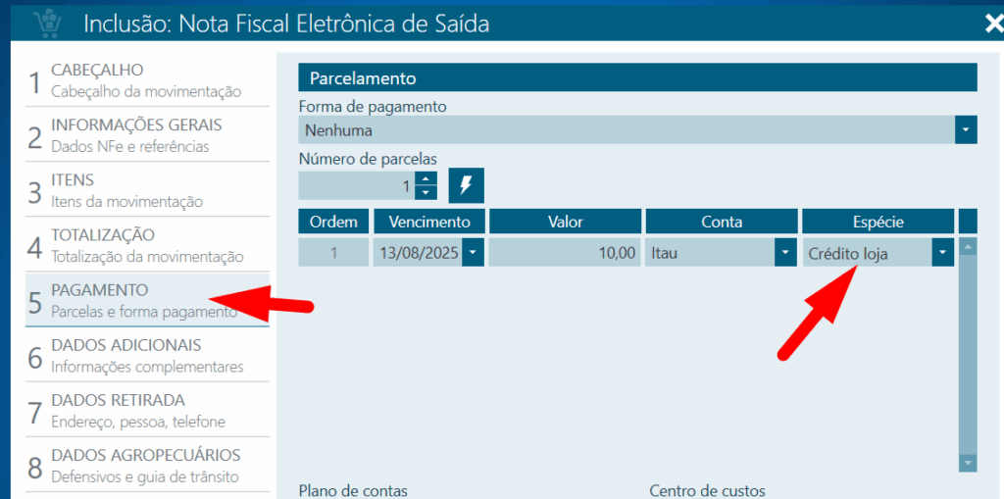Viewport: 1004px width, 499px height.
Task: Expand the Espécie Crédito loja dropdown
Action: pos(942,253)
